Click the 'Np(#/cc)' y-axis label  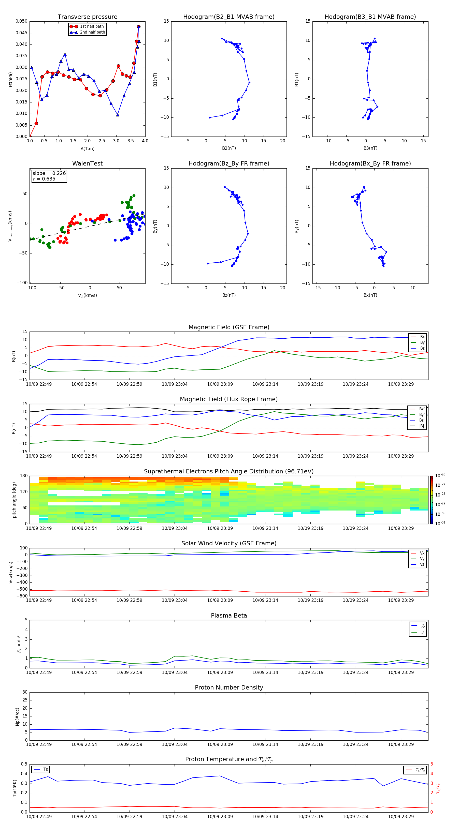[x=17, y=716]
